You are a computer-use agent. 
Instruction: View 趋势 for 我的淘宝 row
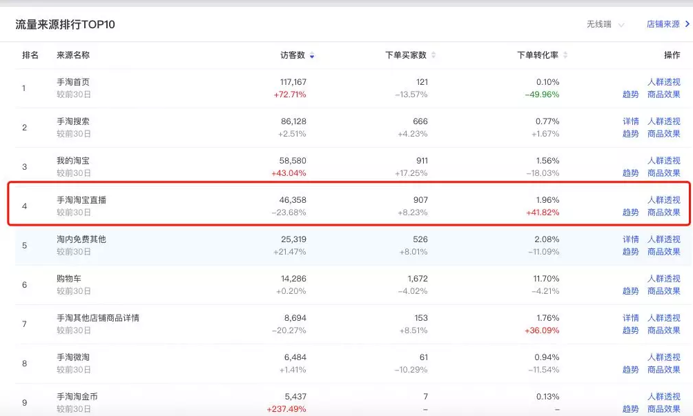pyautogui.click(x=630, y=173)
